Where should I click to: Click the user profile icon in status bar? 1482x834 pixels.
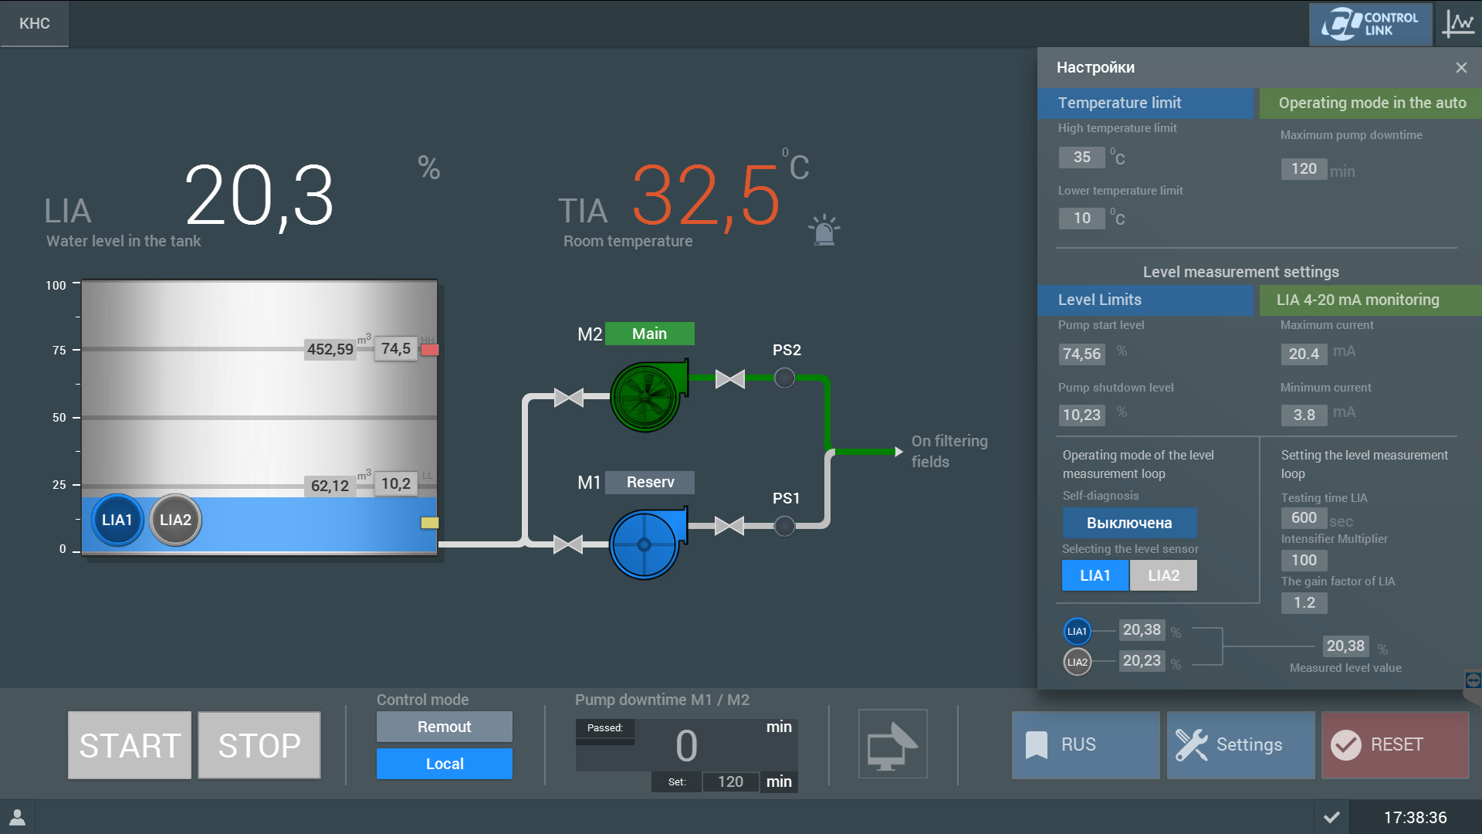[x=17, y=817]
